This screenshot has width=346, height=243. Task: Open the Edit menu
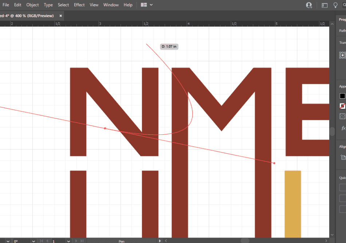17,5
